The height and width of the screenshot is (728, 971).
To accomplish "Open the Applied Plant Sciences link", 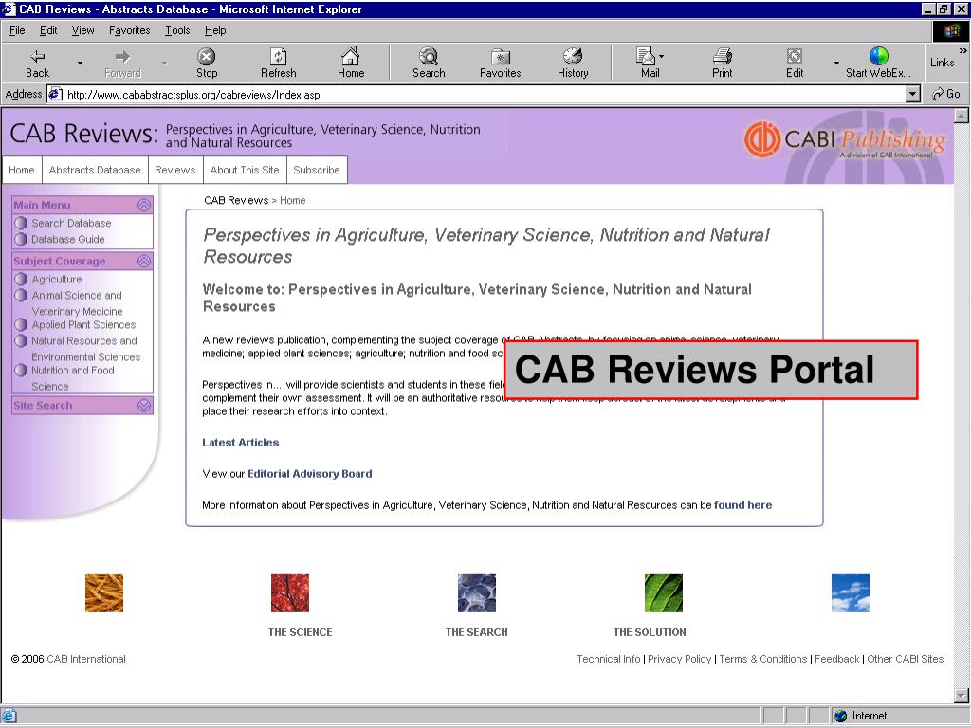I will coord(83,324).
